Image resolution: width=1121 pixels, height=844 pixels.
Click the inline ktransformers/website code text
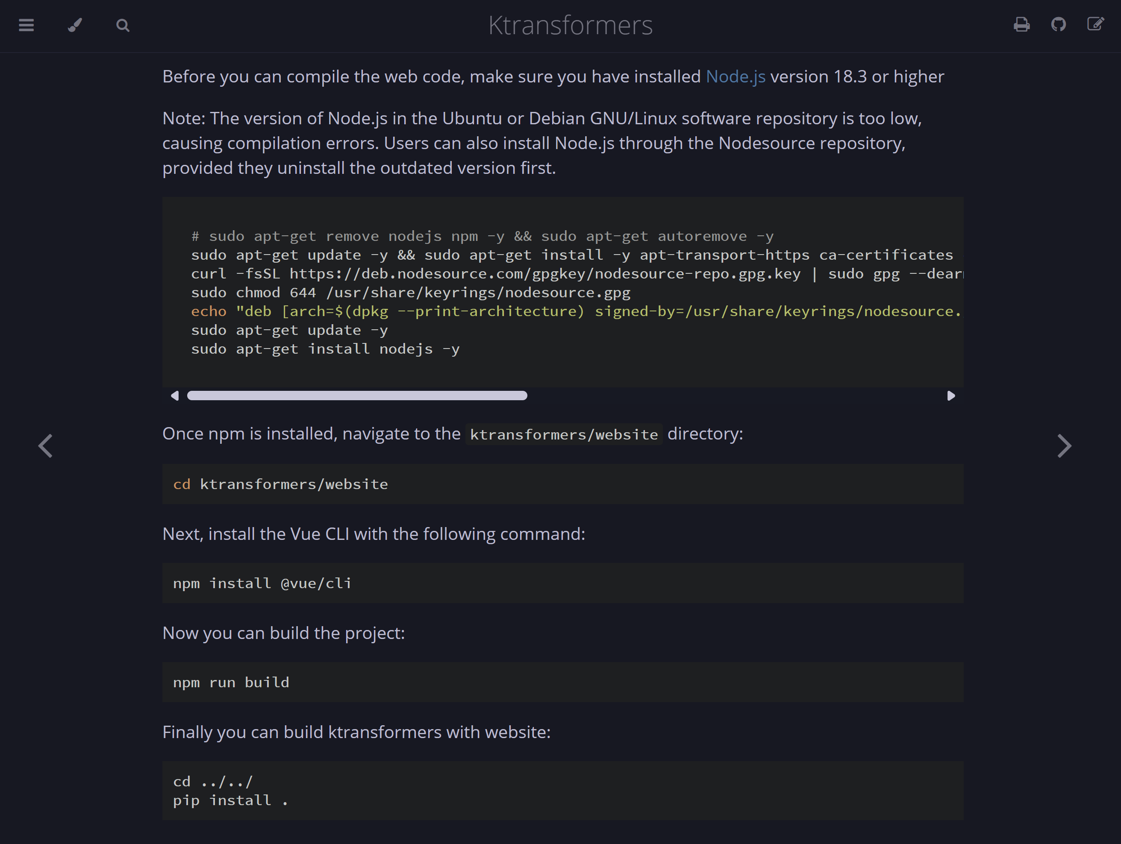[x=564, y=435]
